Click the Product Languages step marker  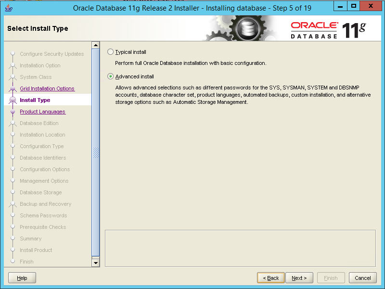(13, 112)
